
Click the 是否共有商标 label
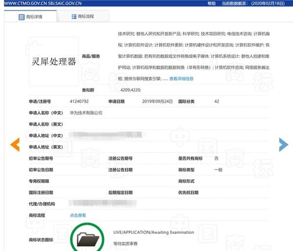tap(190, 158)
